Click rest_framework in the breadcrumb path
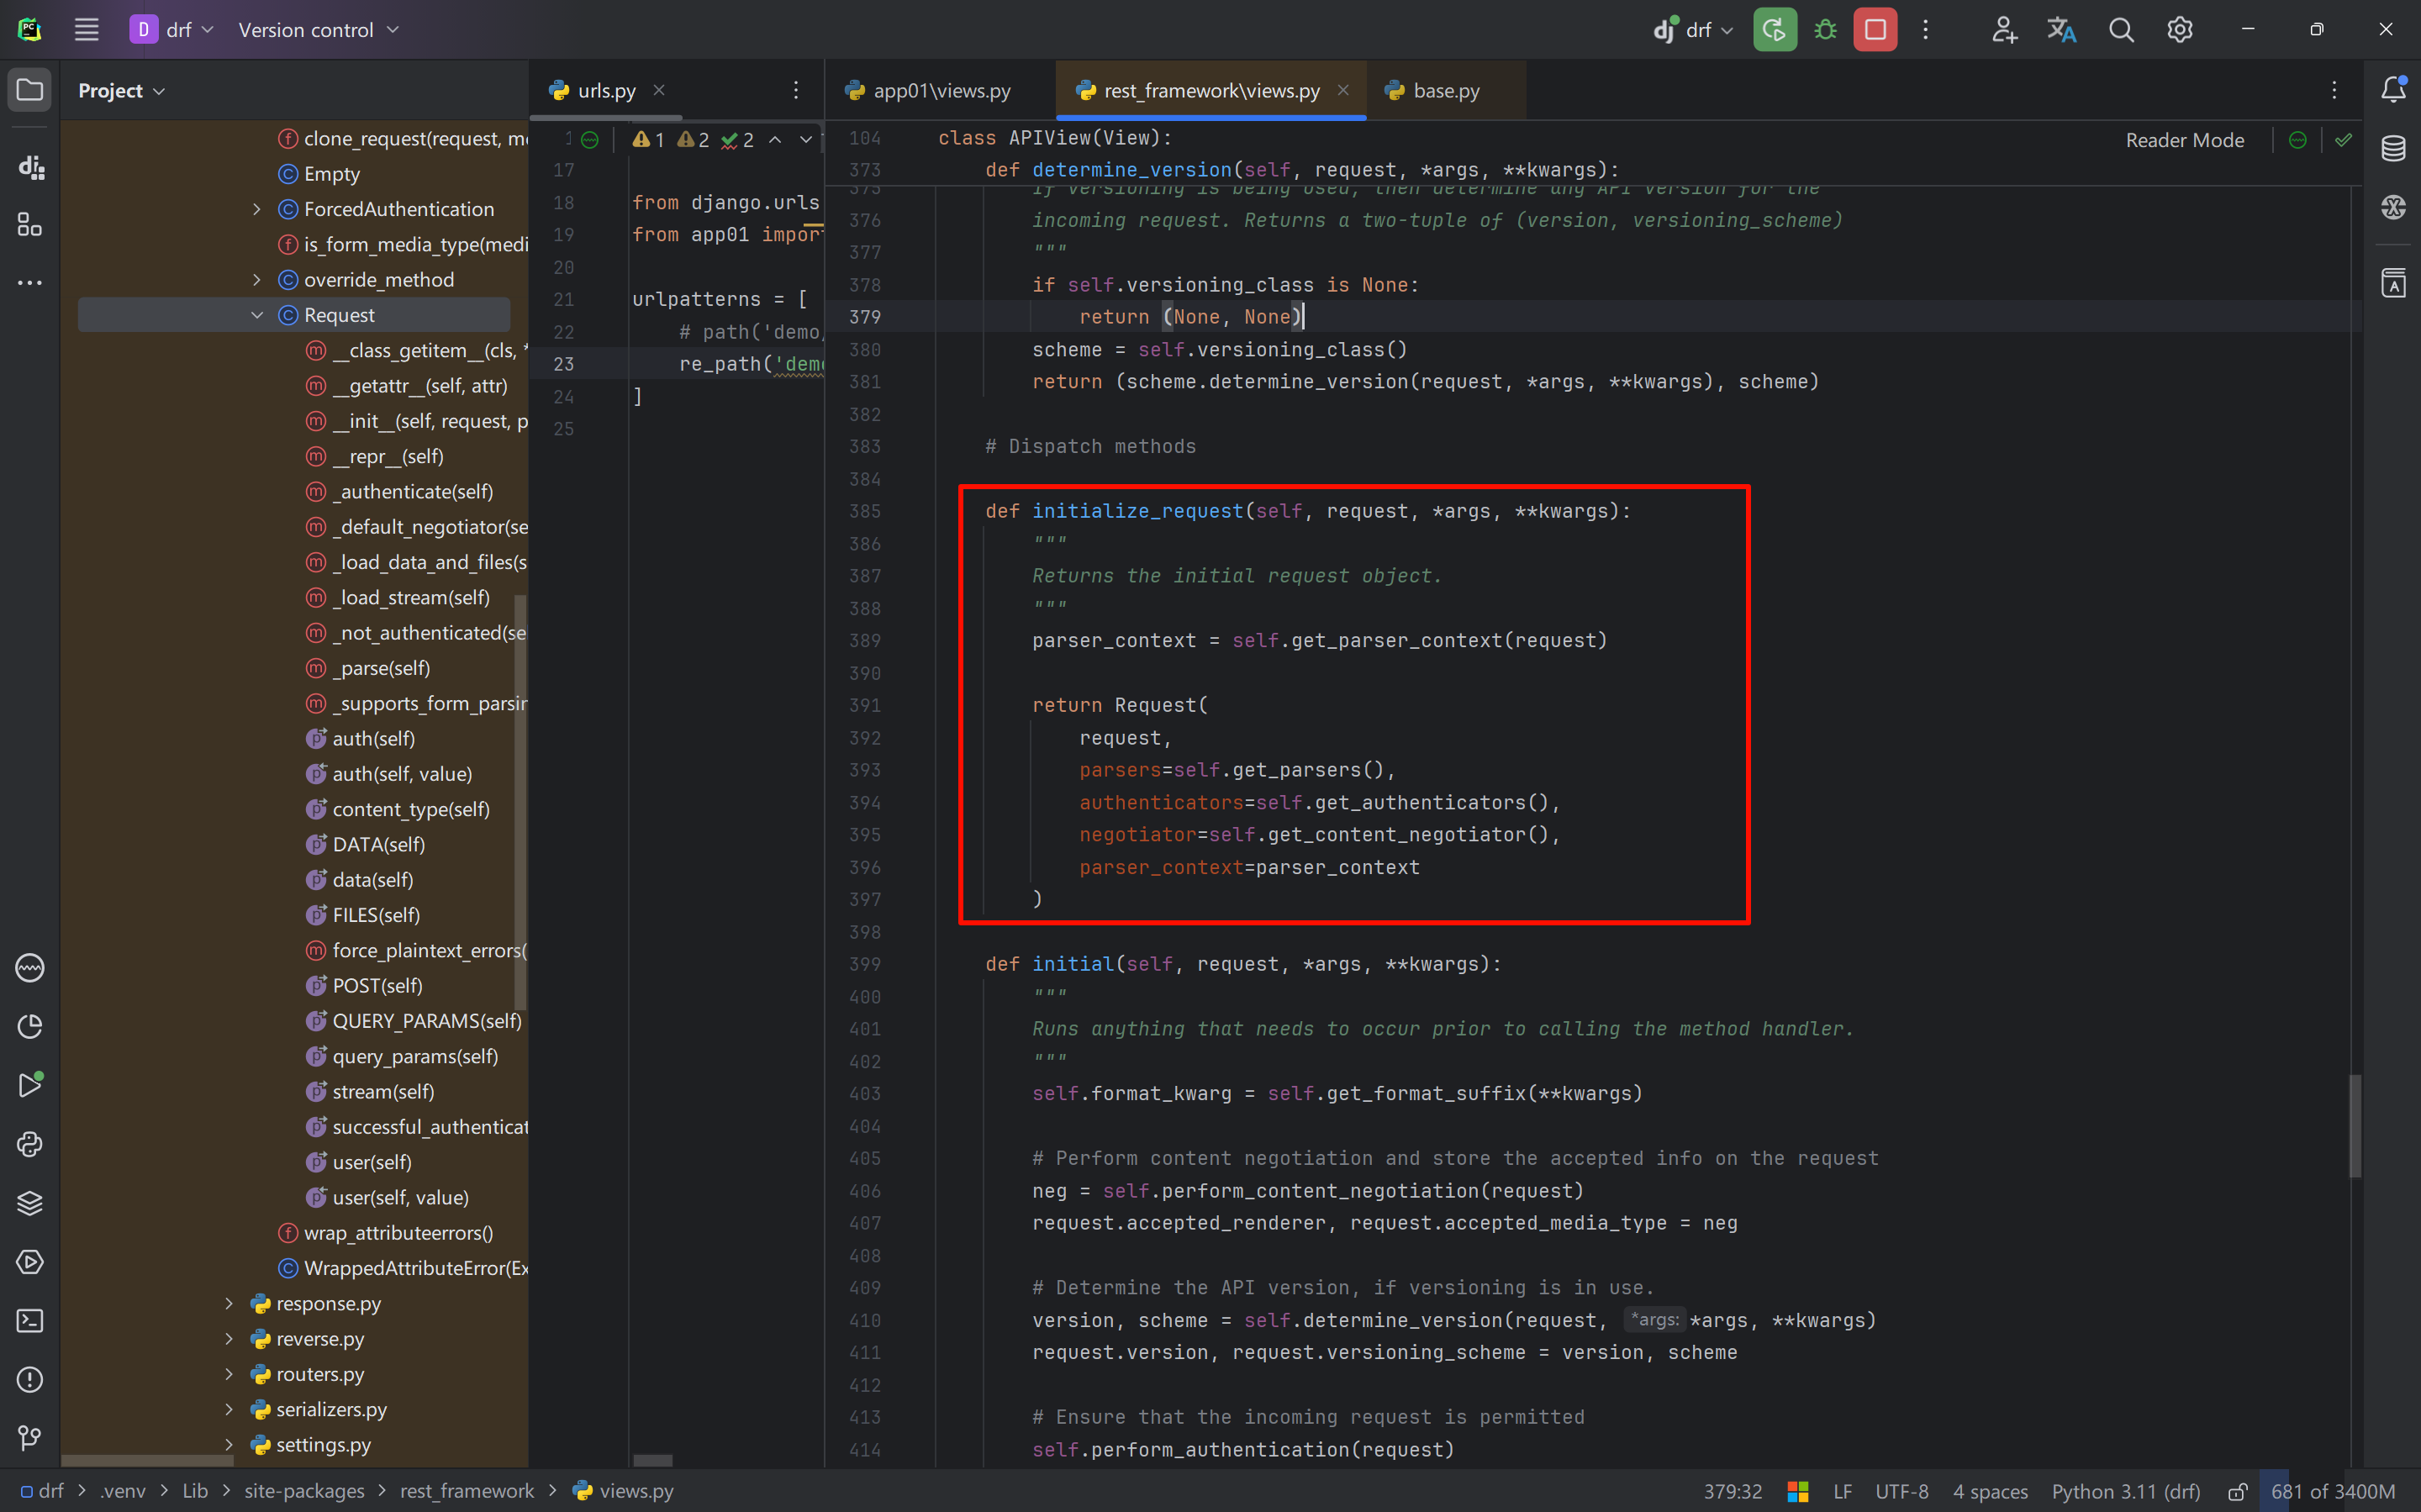Screen dimensions: 2421x1512 coord(467,1491)
